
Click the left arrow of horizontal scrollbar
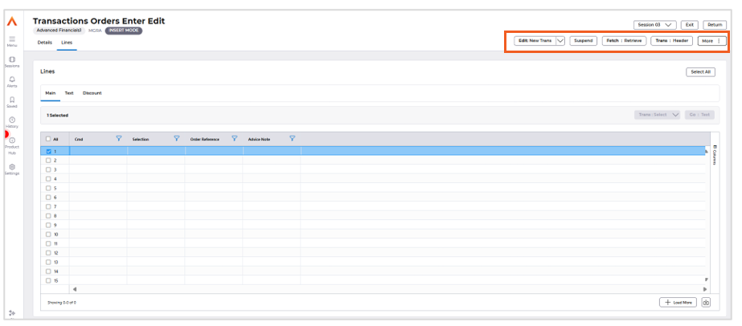coord(74,289)
